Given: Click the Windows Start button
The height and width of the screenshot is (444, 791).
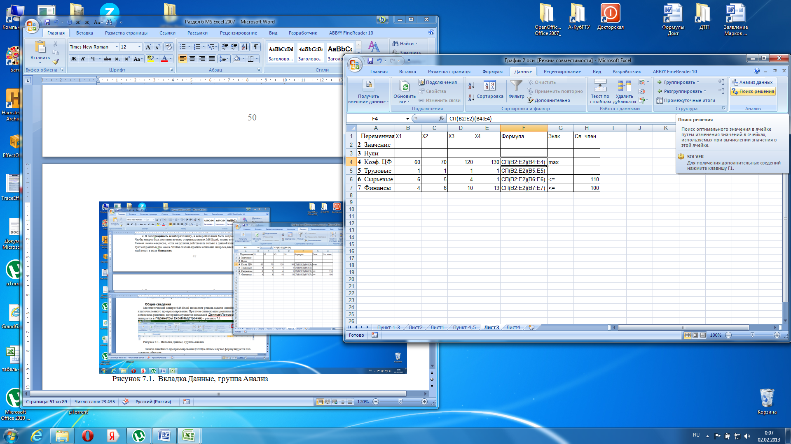Looking at the screenshot, I should coord(11,435).
